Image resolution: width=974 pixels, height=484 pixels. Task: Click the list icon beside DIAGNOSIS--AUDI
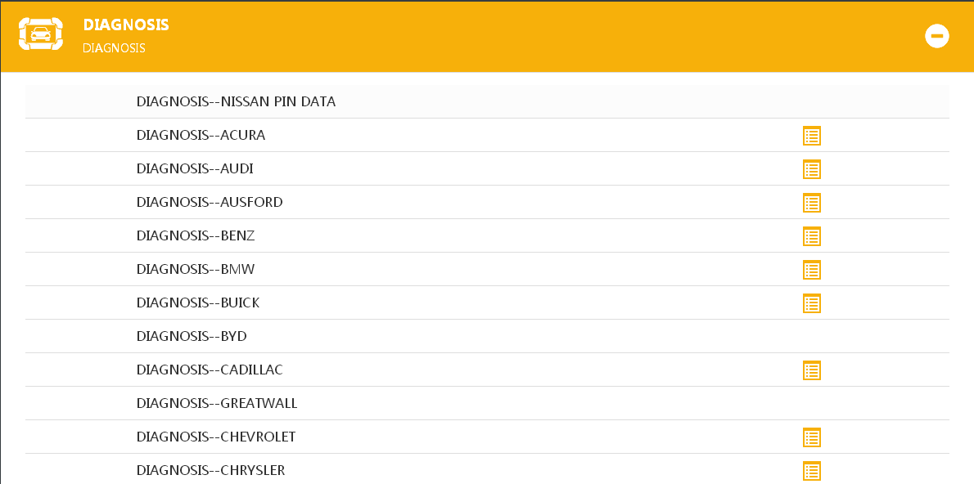[x=811, y=169]
